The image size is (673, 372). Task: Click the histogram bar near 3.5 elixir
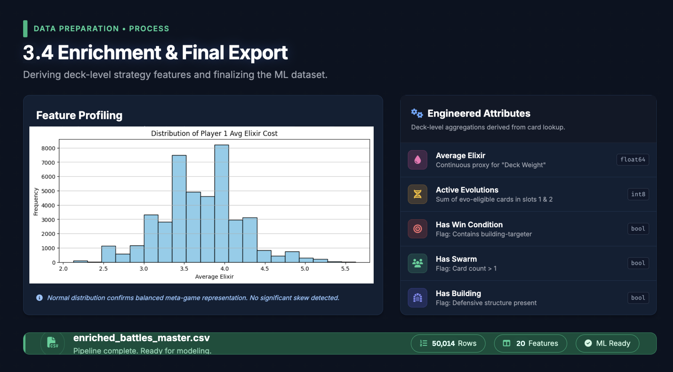(179, 209)
